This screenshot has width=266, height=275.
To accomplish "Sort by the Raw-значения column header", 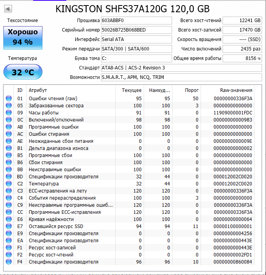I will click(228, 90).
